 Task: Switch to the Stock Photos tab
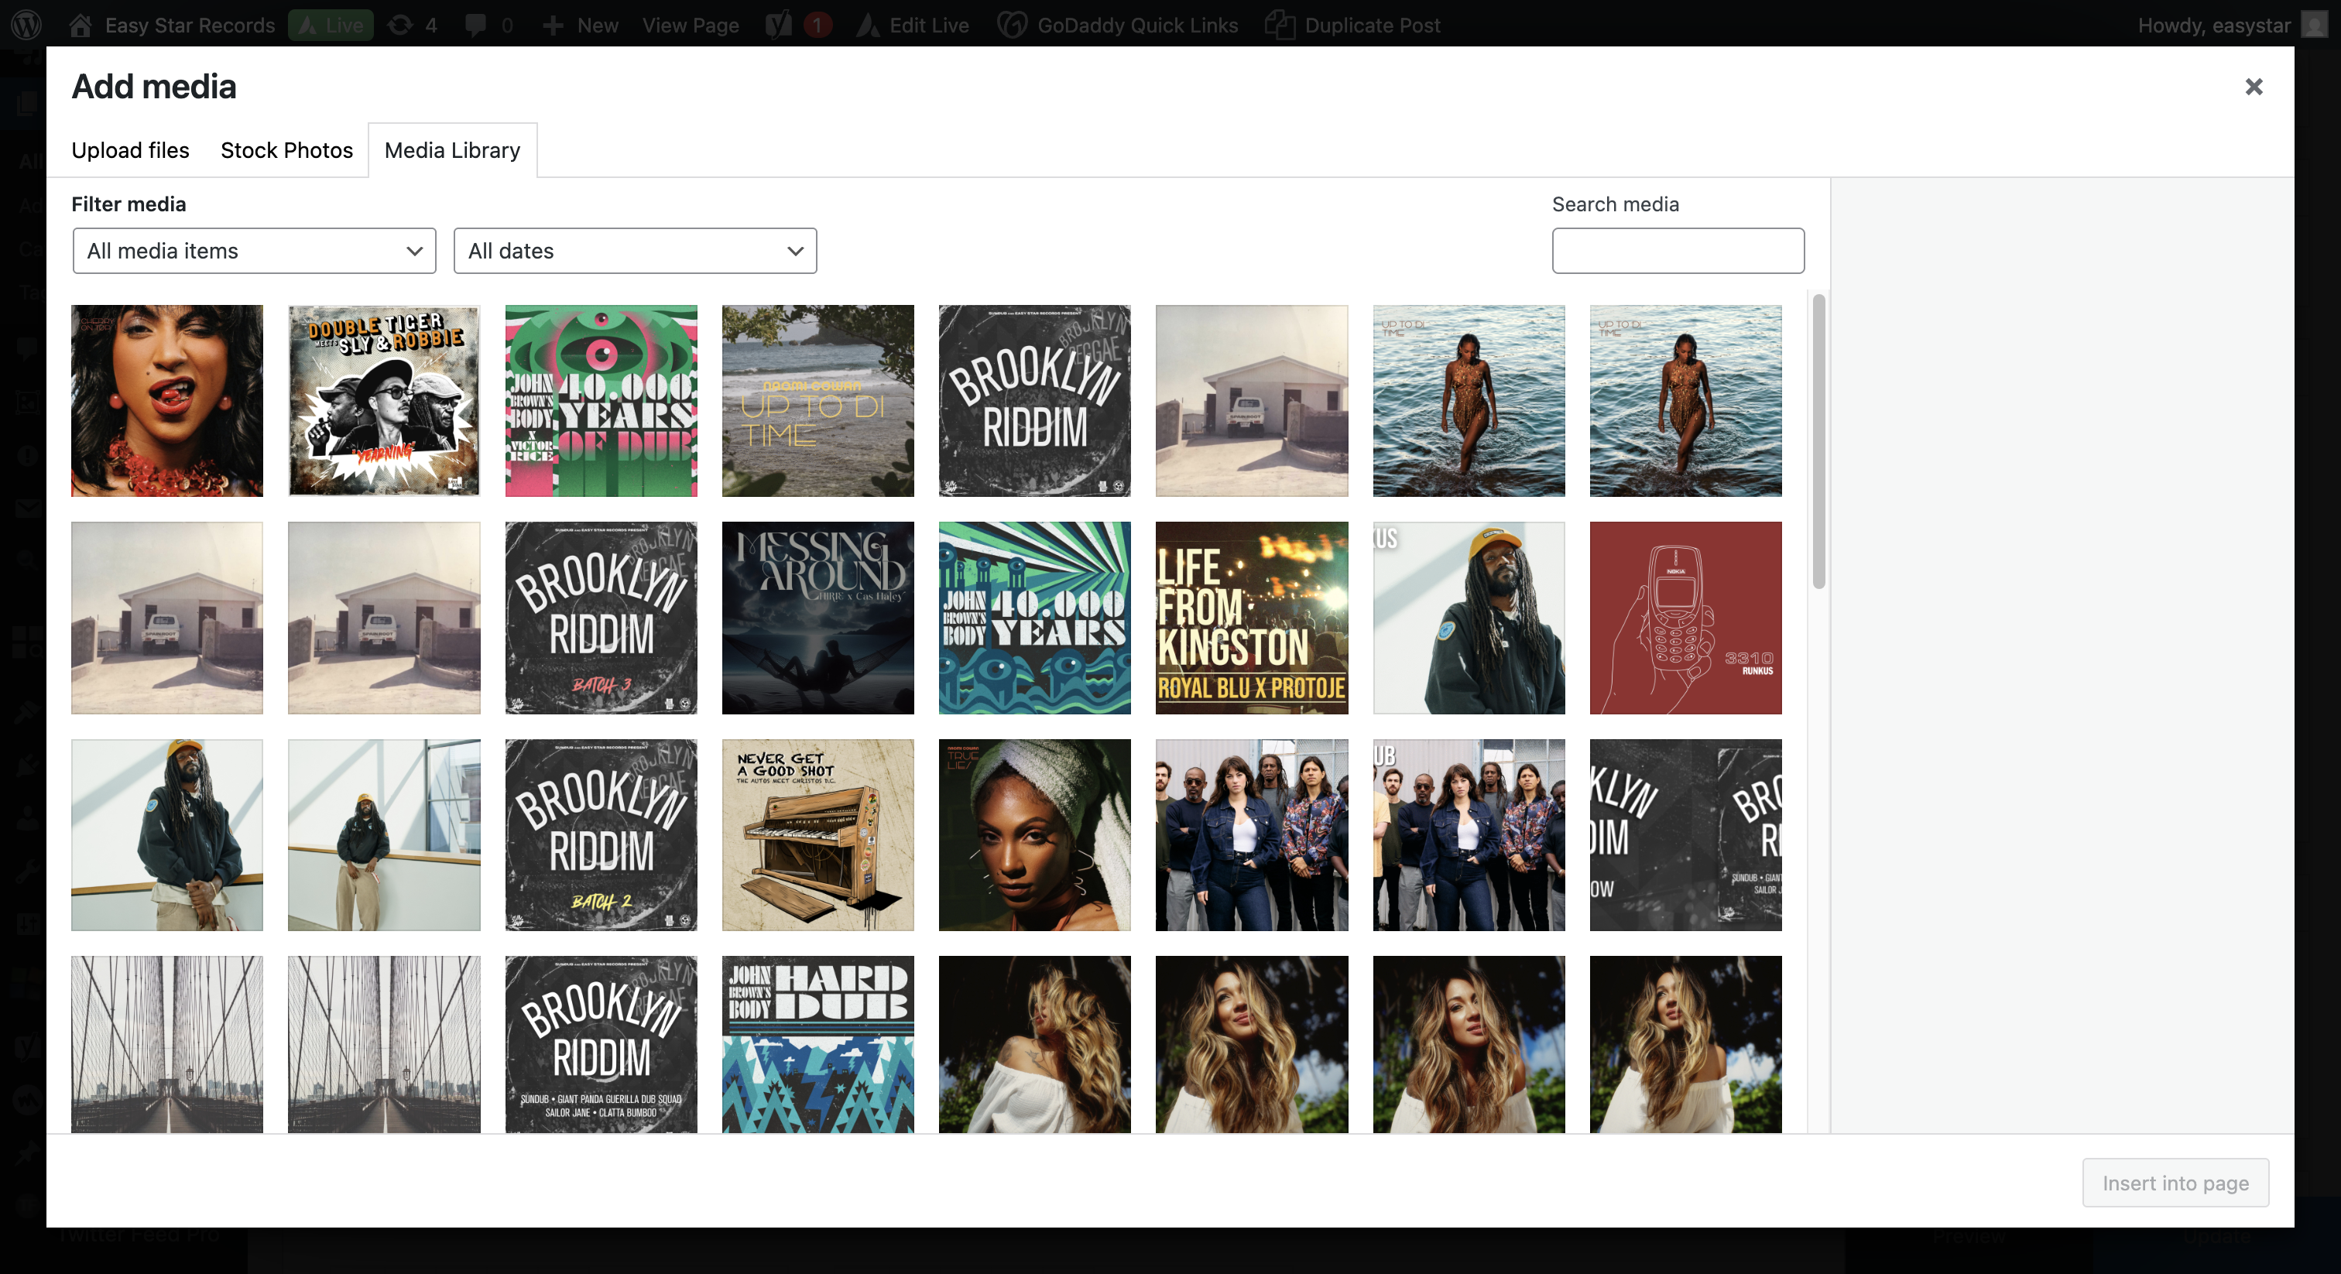(x=286, y=150)
